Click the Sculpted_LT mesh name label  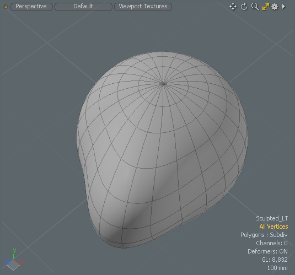pyautogui.click(x=272, y=218)
